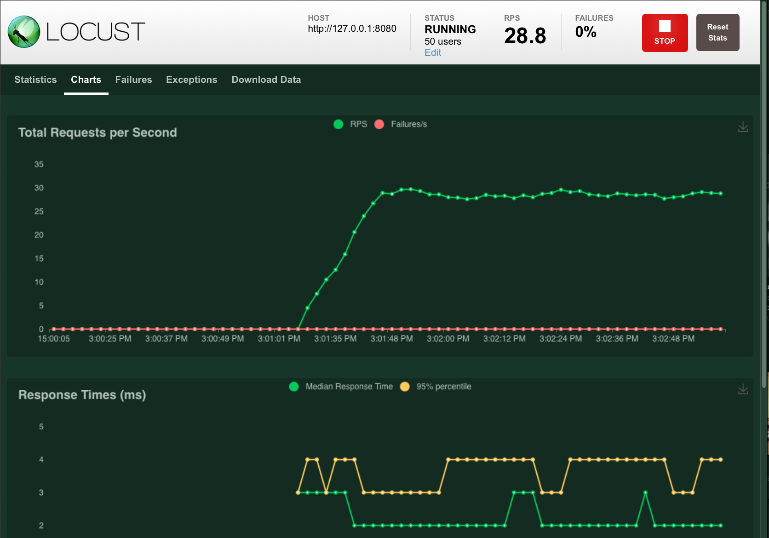Stop the running load test
The height and width of the screenshot is (538, 769).
pyautogui.click(x=665, y=33)
